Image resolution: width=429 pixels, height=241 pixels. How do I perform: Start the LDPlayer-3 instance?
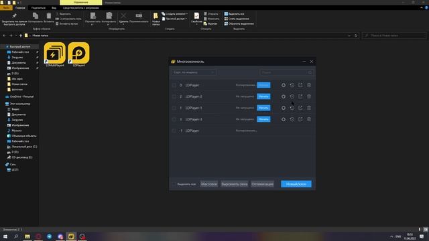[263, 119]
